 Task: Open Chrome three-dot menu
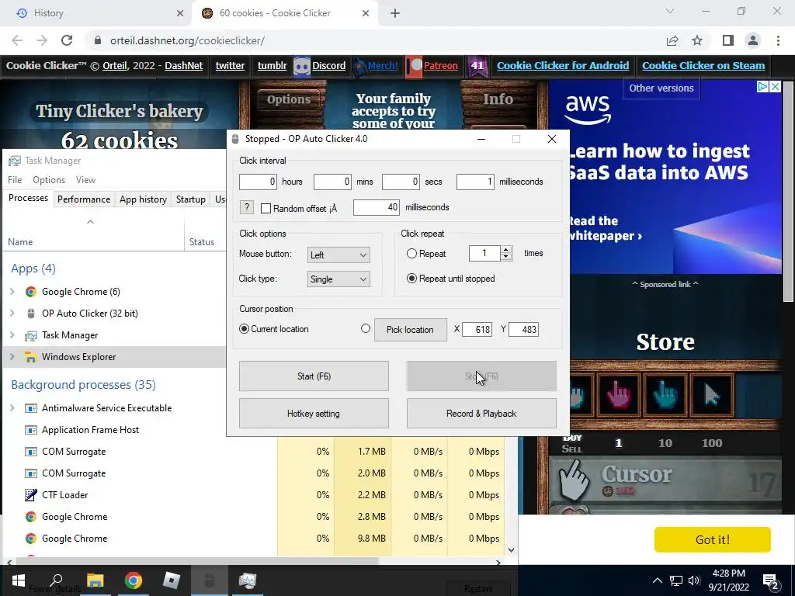(x=778, y=40)
